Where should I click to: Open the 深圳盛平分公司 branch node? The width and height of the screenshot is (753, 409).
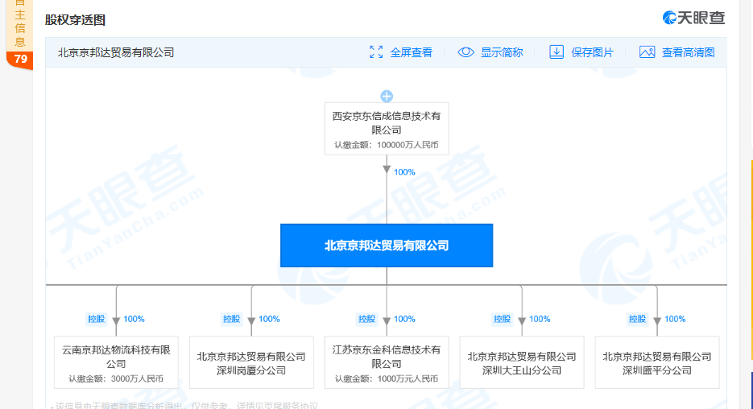657,363
